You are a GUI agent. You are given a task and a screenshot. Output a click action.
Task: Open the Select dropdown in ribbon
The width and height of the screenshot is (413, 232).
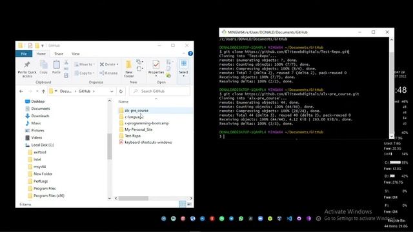183,69
